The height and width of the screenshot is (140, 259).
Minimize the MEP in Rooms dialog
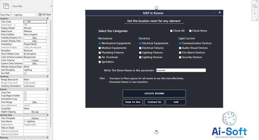(214, 12)
